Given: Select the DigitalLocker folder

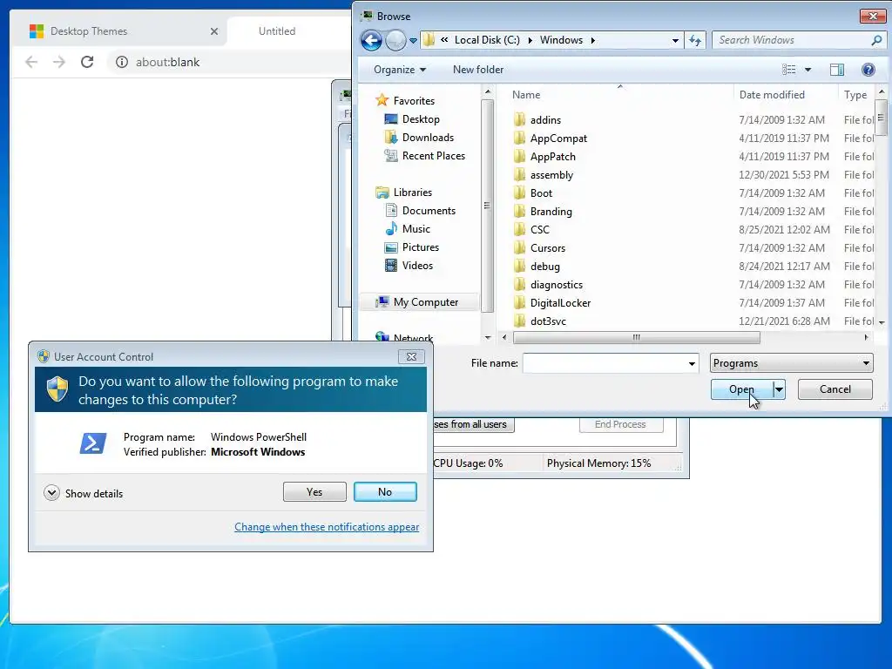Looking at the screenshot, I should coord(560,302).
